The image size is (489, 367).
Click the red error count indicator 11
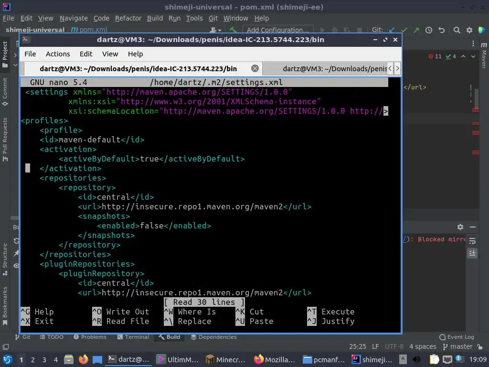(435, 56)
